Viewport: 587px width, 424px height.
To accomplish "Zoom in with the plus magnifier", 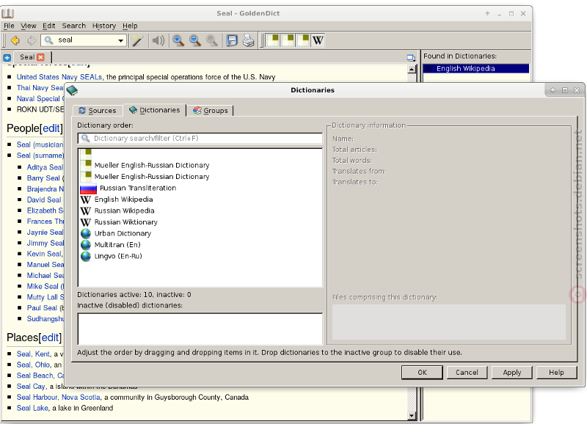I will [x=178, y=40].
